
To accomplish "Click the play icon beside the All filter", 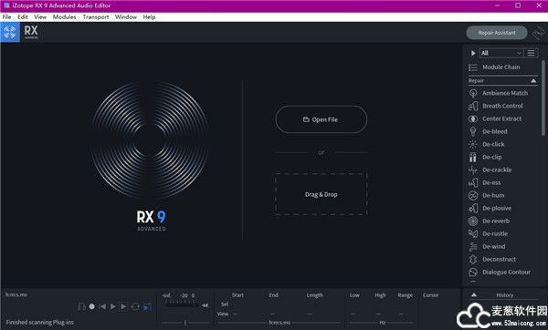I will [473, 53].
